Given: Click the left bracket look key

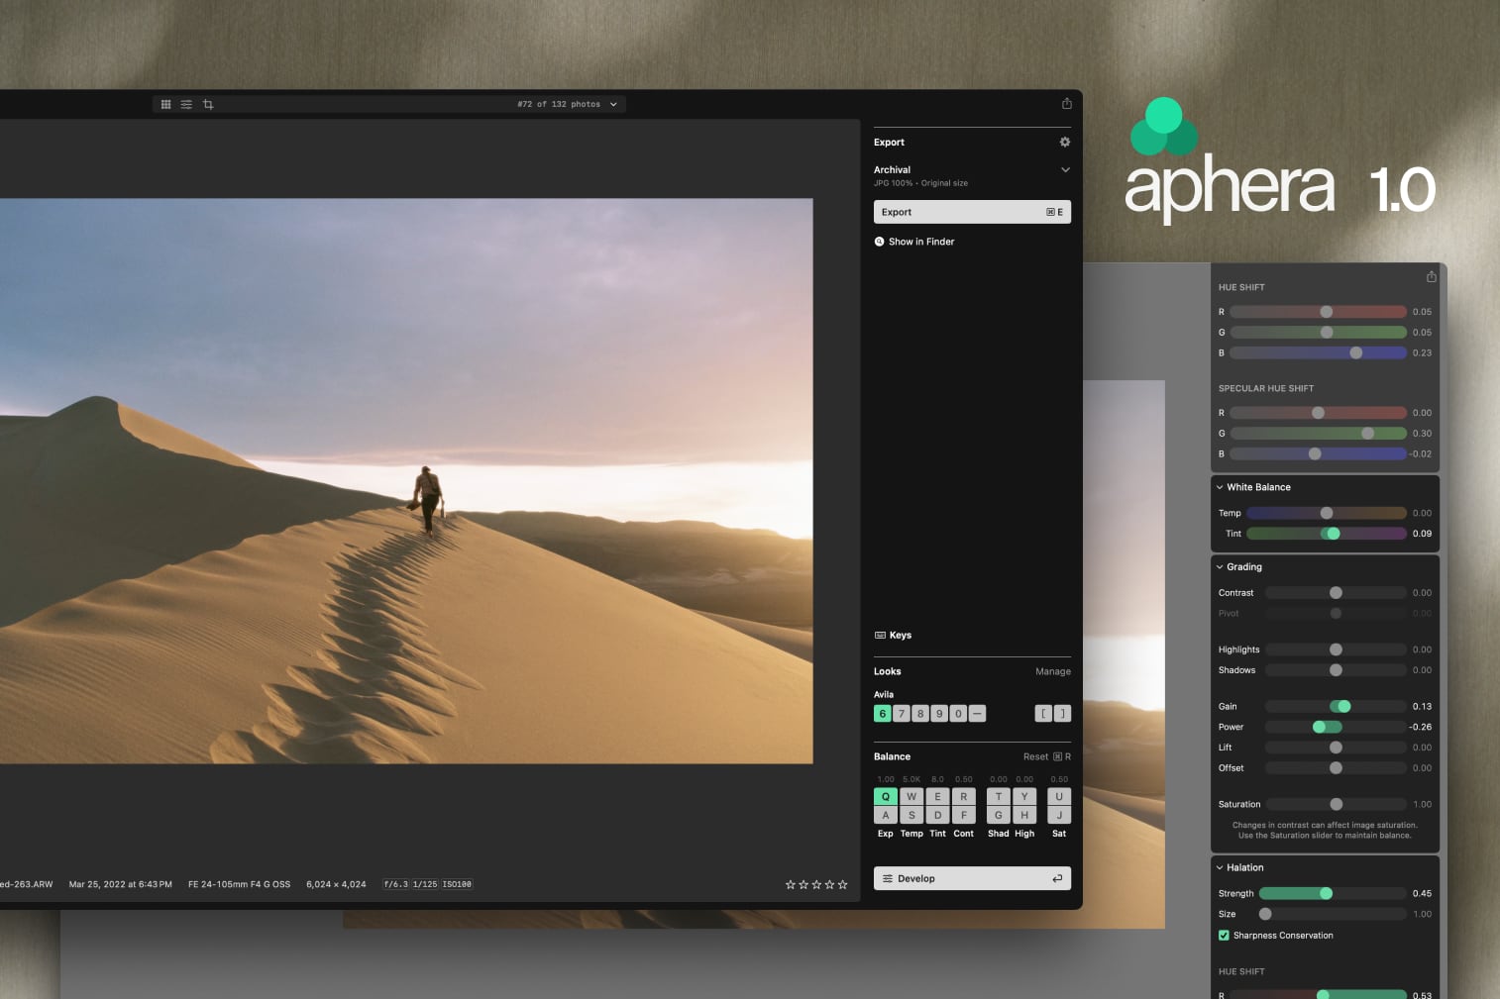Looking at the screenshot, I should pos(1043,713).
